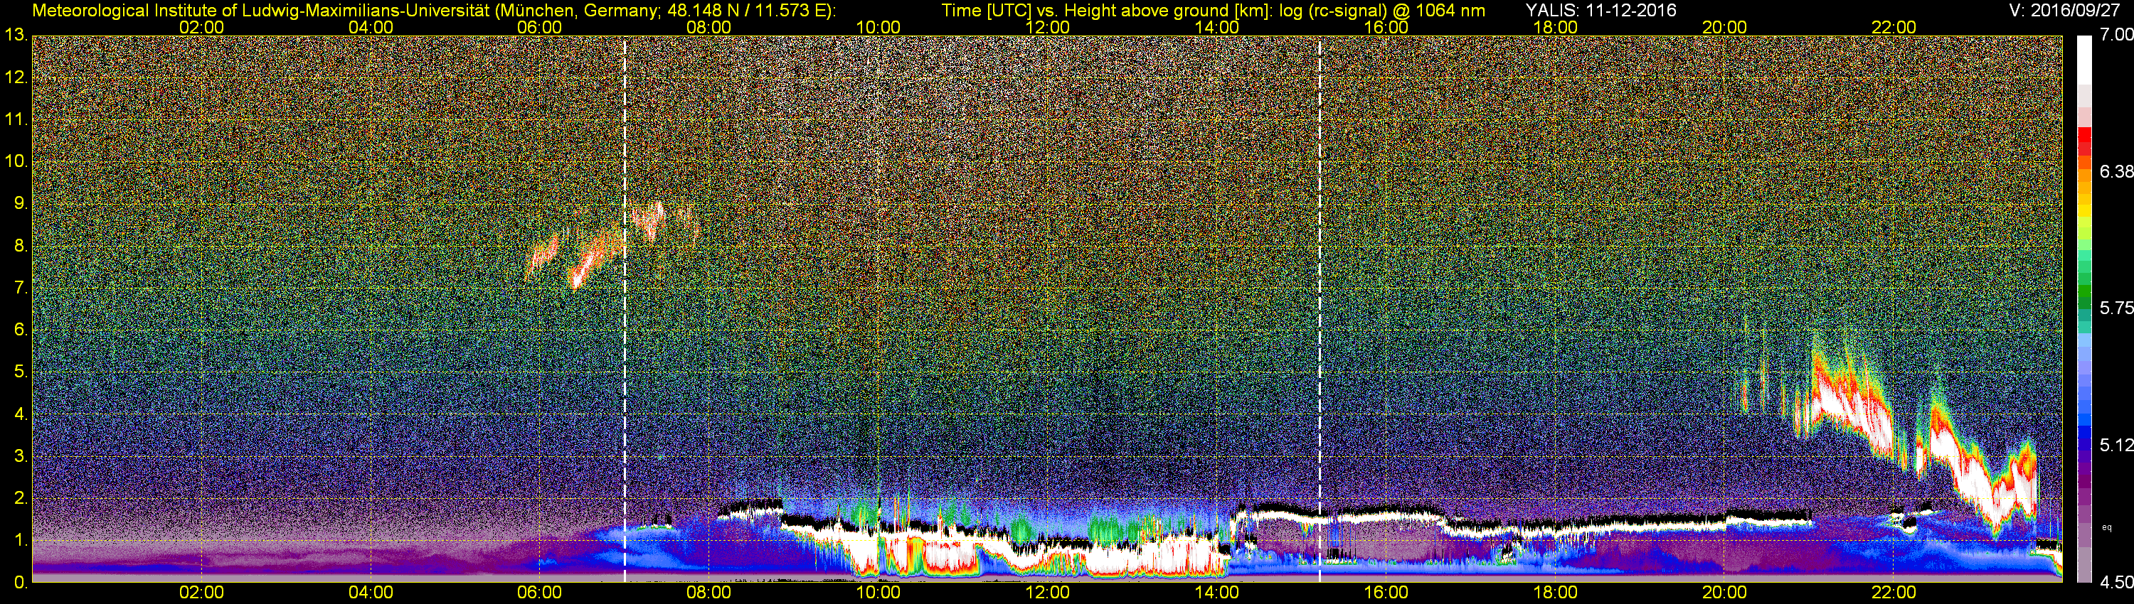Click the 11 km height axis label

[x=16, y=120]
